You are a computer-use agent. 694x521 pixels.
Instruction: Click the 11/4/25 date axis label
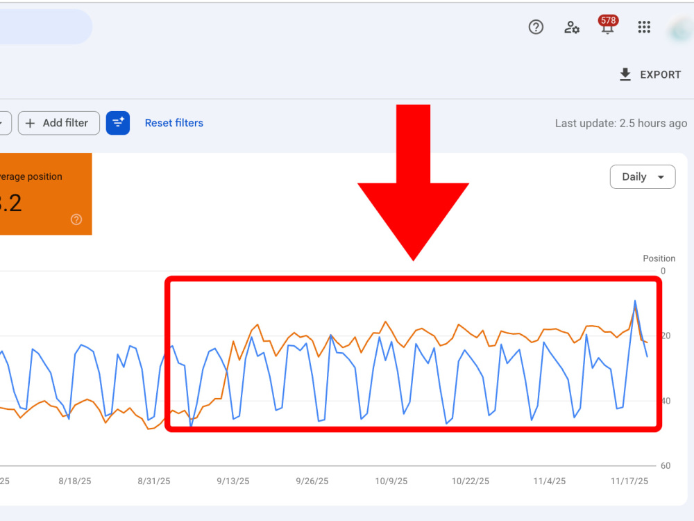point(549,481)
